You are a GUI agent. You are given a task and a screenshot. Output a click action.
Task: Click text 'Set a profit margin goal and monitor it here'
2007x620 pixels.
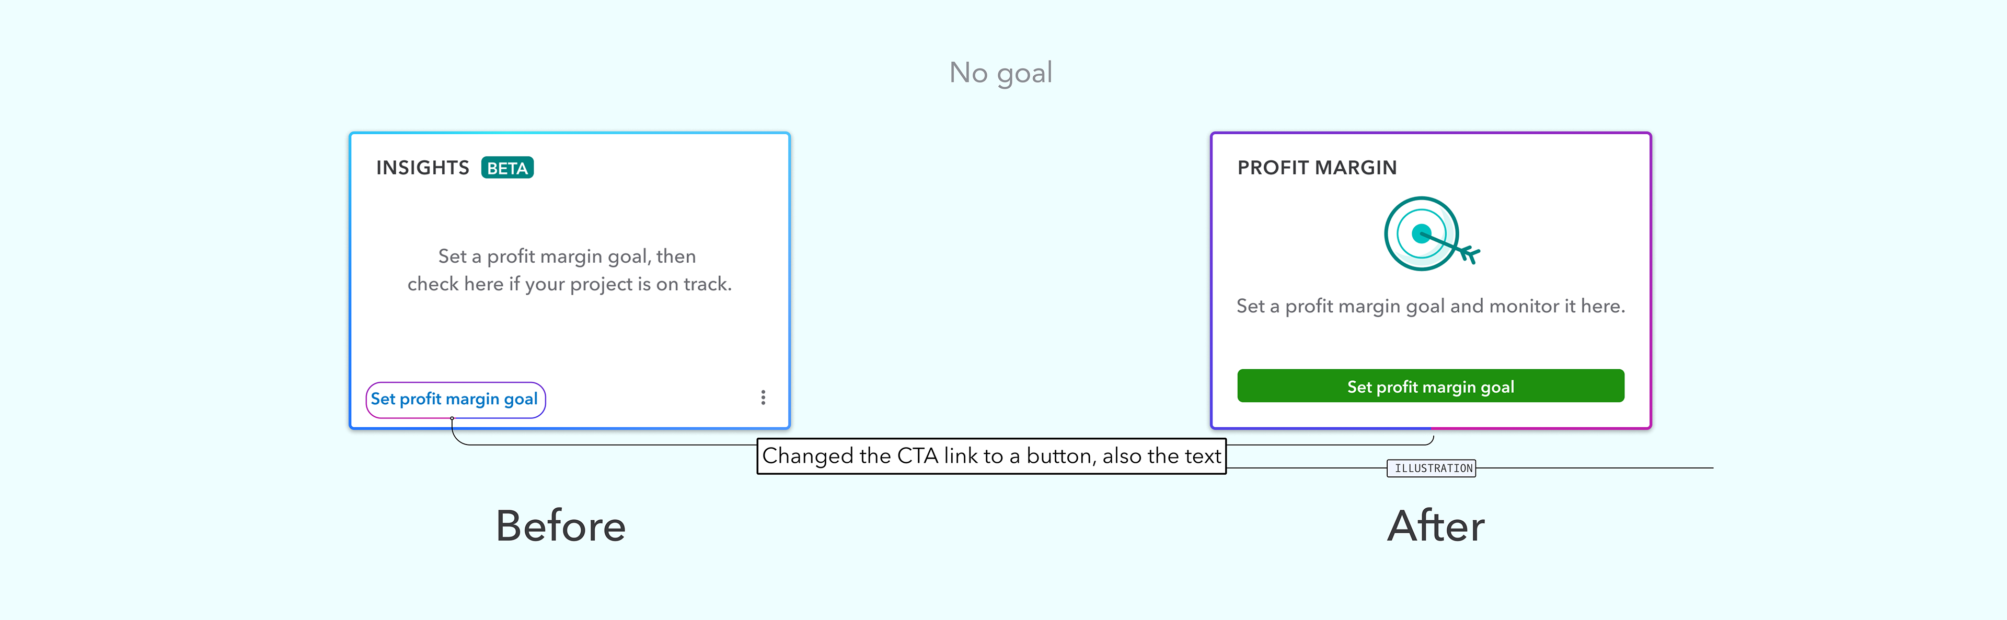tap(1431, 306)
